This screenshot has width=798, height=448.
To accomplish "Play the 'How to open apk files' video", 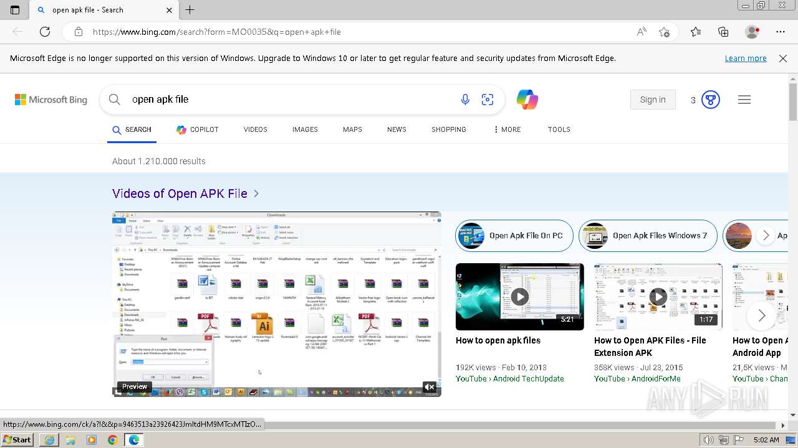I will [520, 297].
